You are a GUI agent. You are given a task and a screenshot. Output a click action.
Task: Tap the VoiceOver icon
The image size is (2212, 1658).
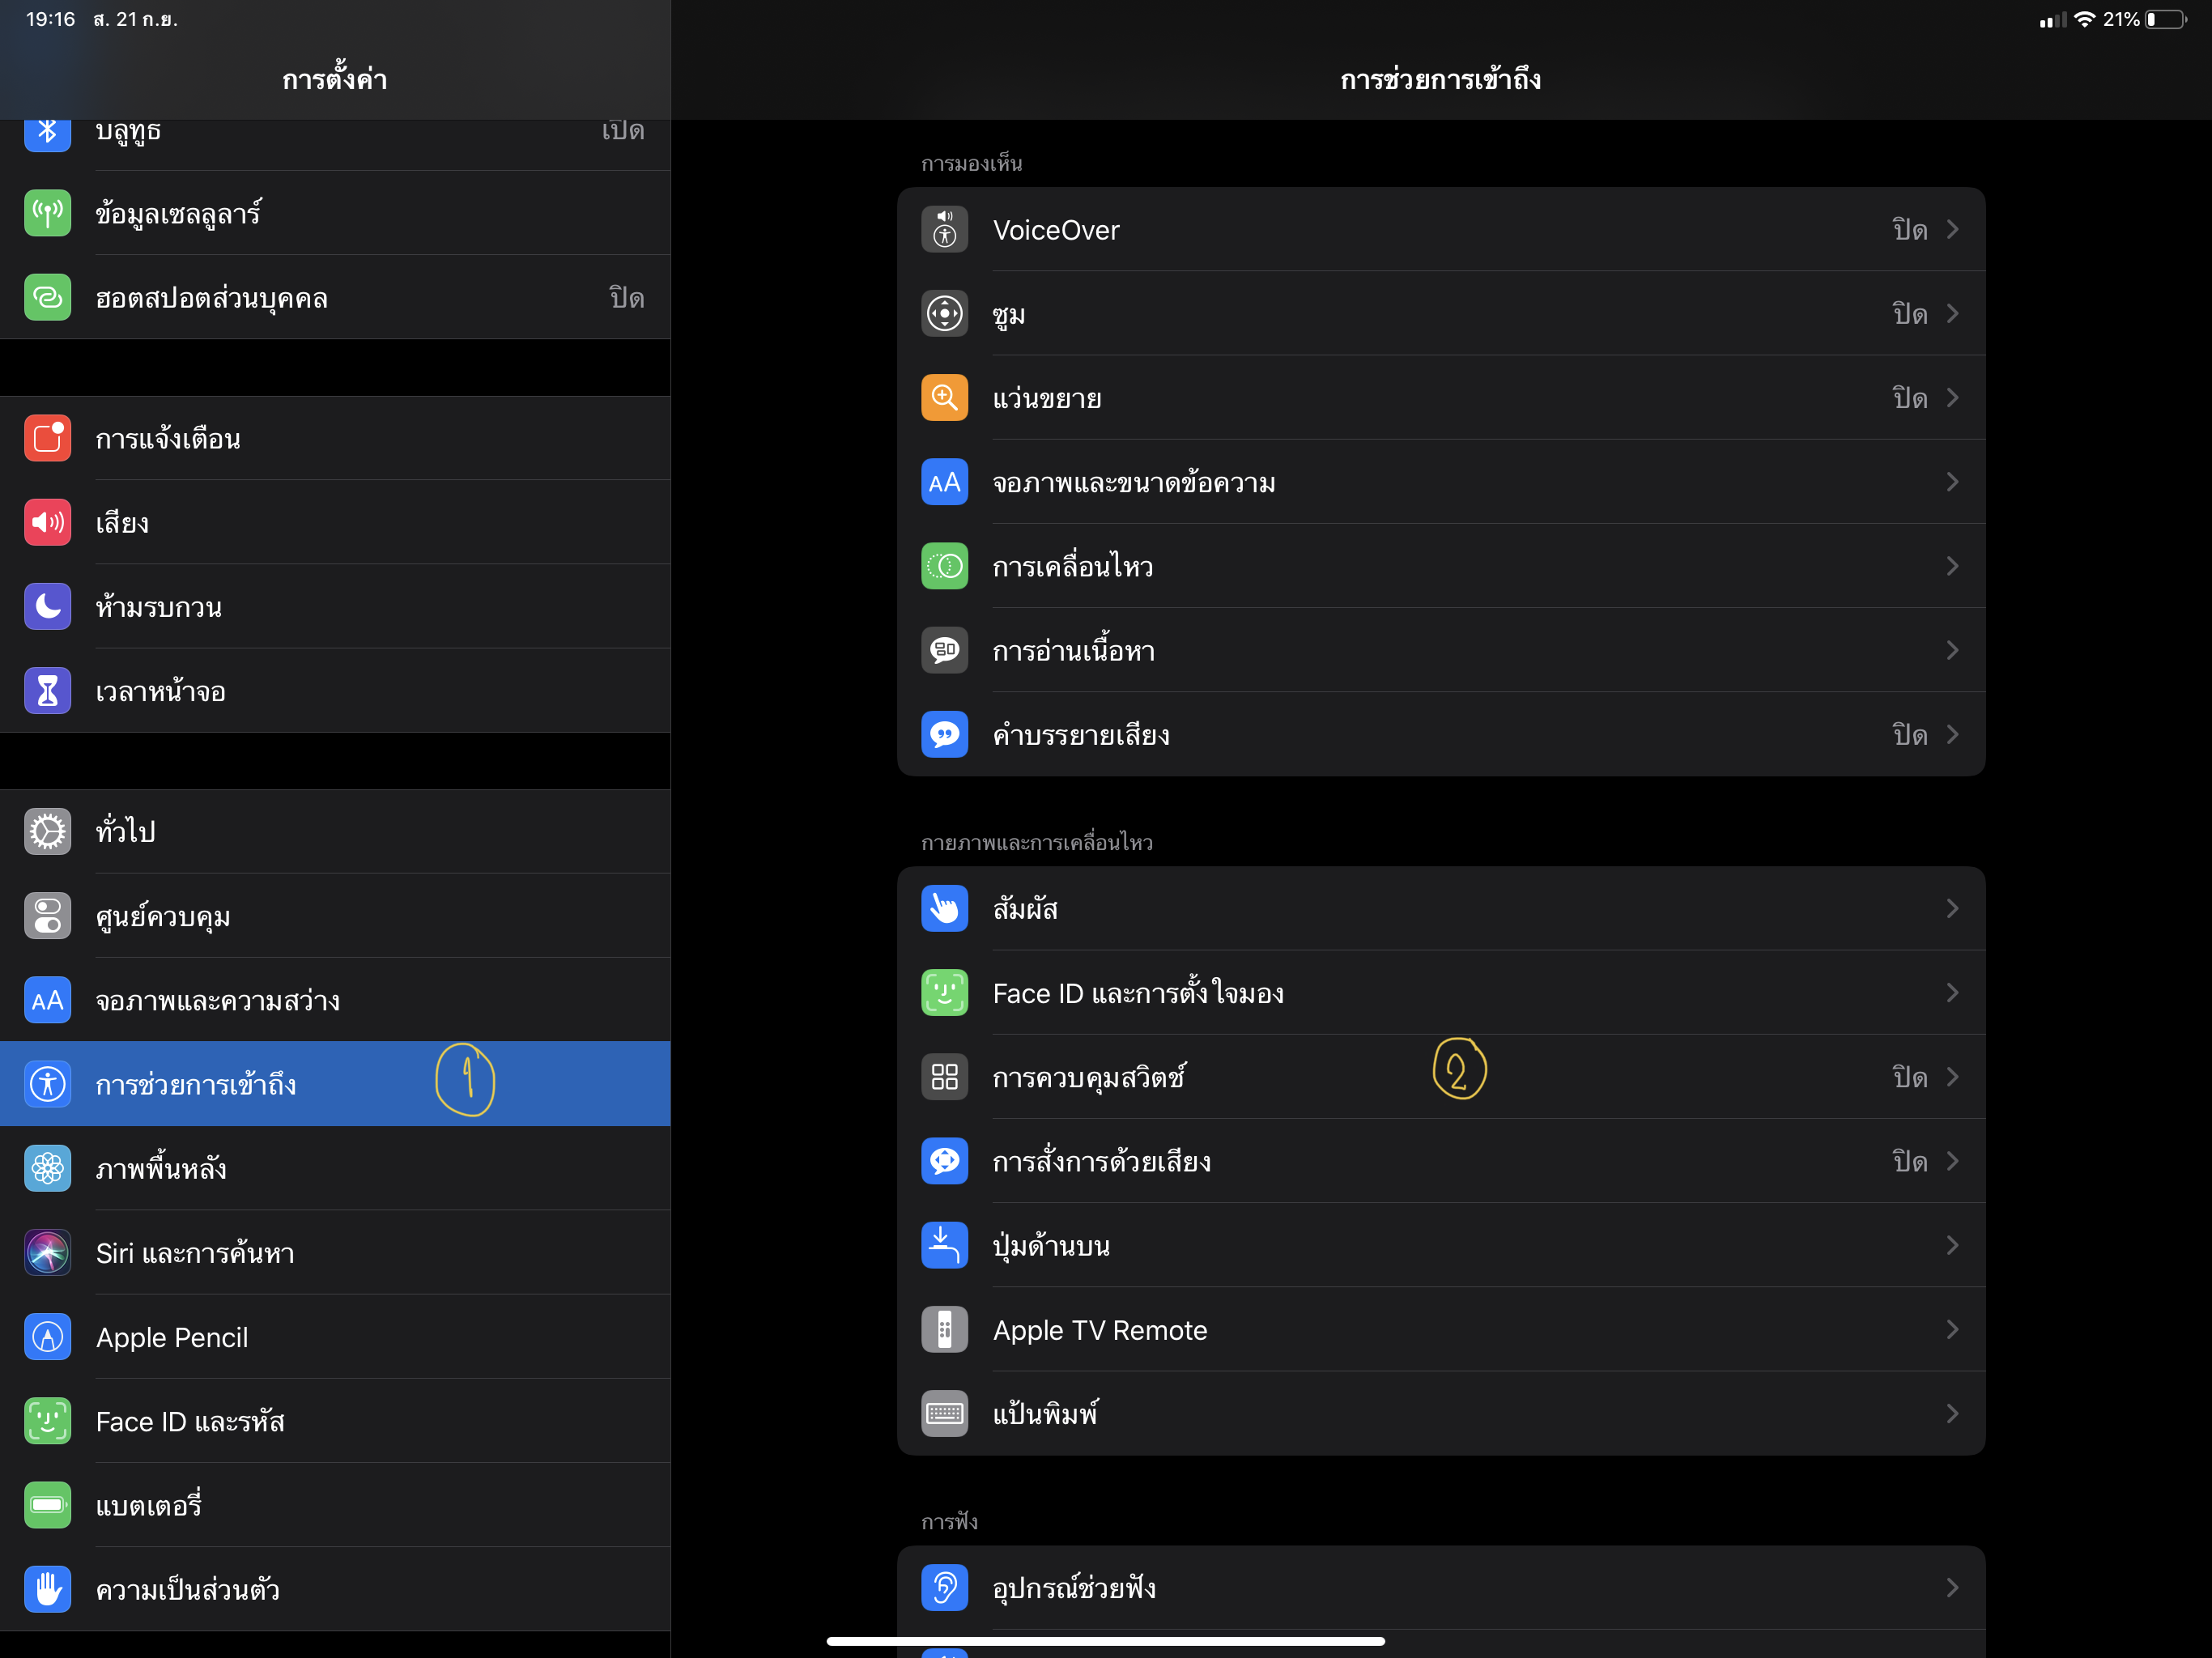pyautogui.click(x=944, y=229)
